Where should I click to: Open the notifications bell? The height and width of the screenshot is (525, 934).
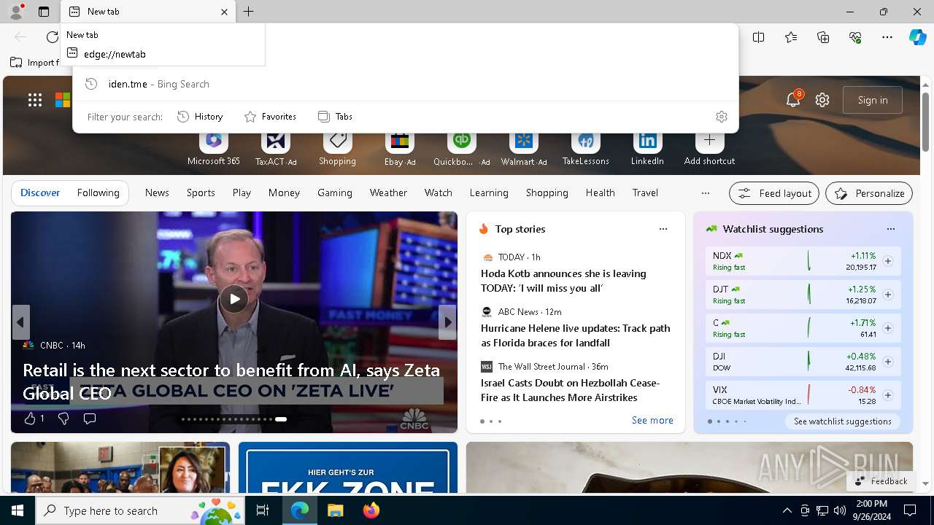[793, 100]
